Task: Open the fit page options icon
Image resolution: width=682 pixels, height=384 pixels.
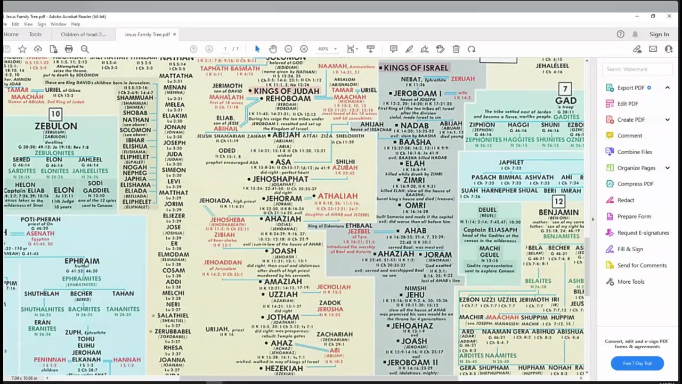Action: tap(351, 49)
